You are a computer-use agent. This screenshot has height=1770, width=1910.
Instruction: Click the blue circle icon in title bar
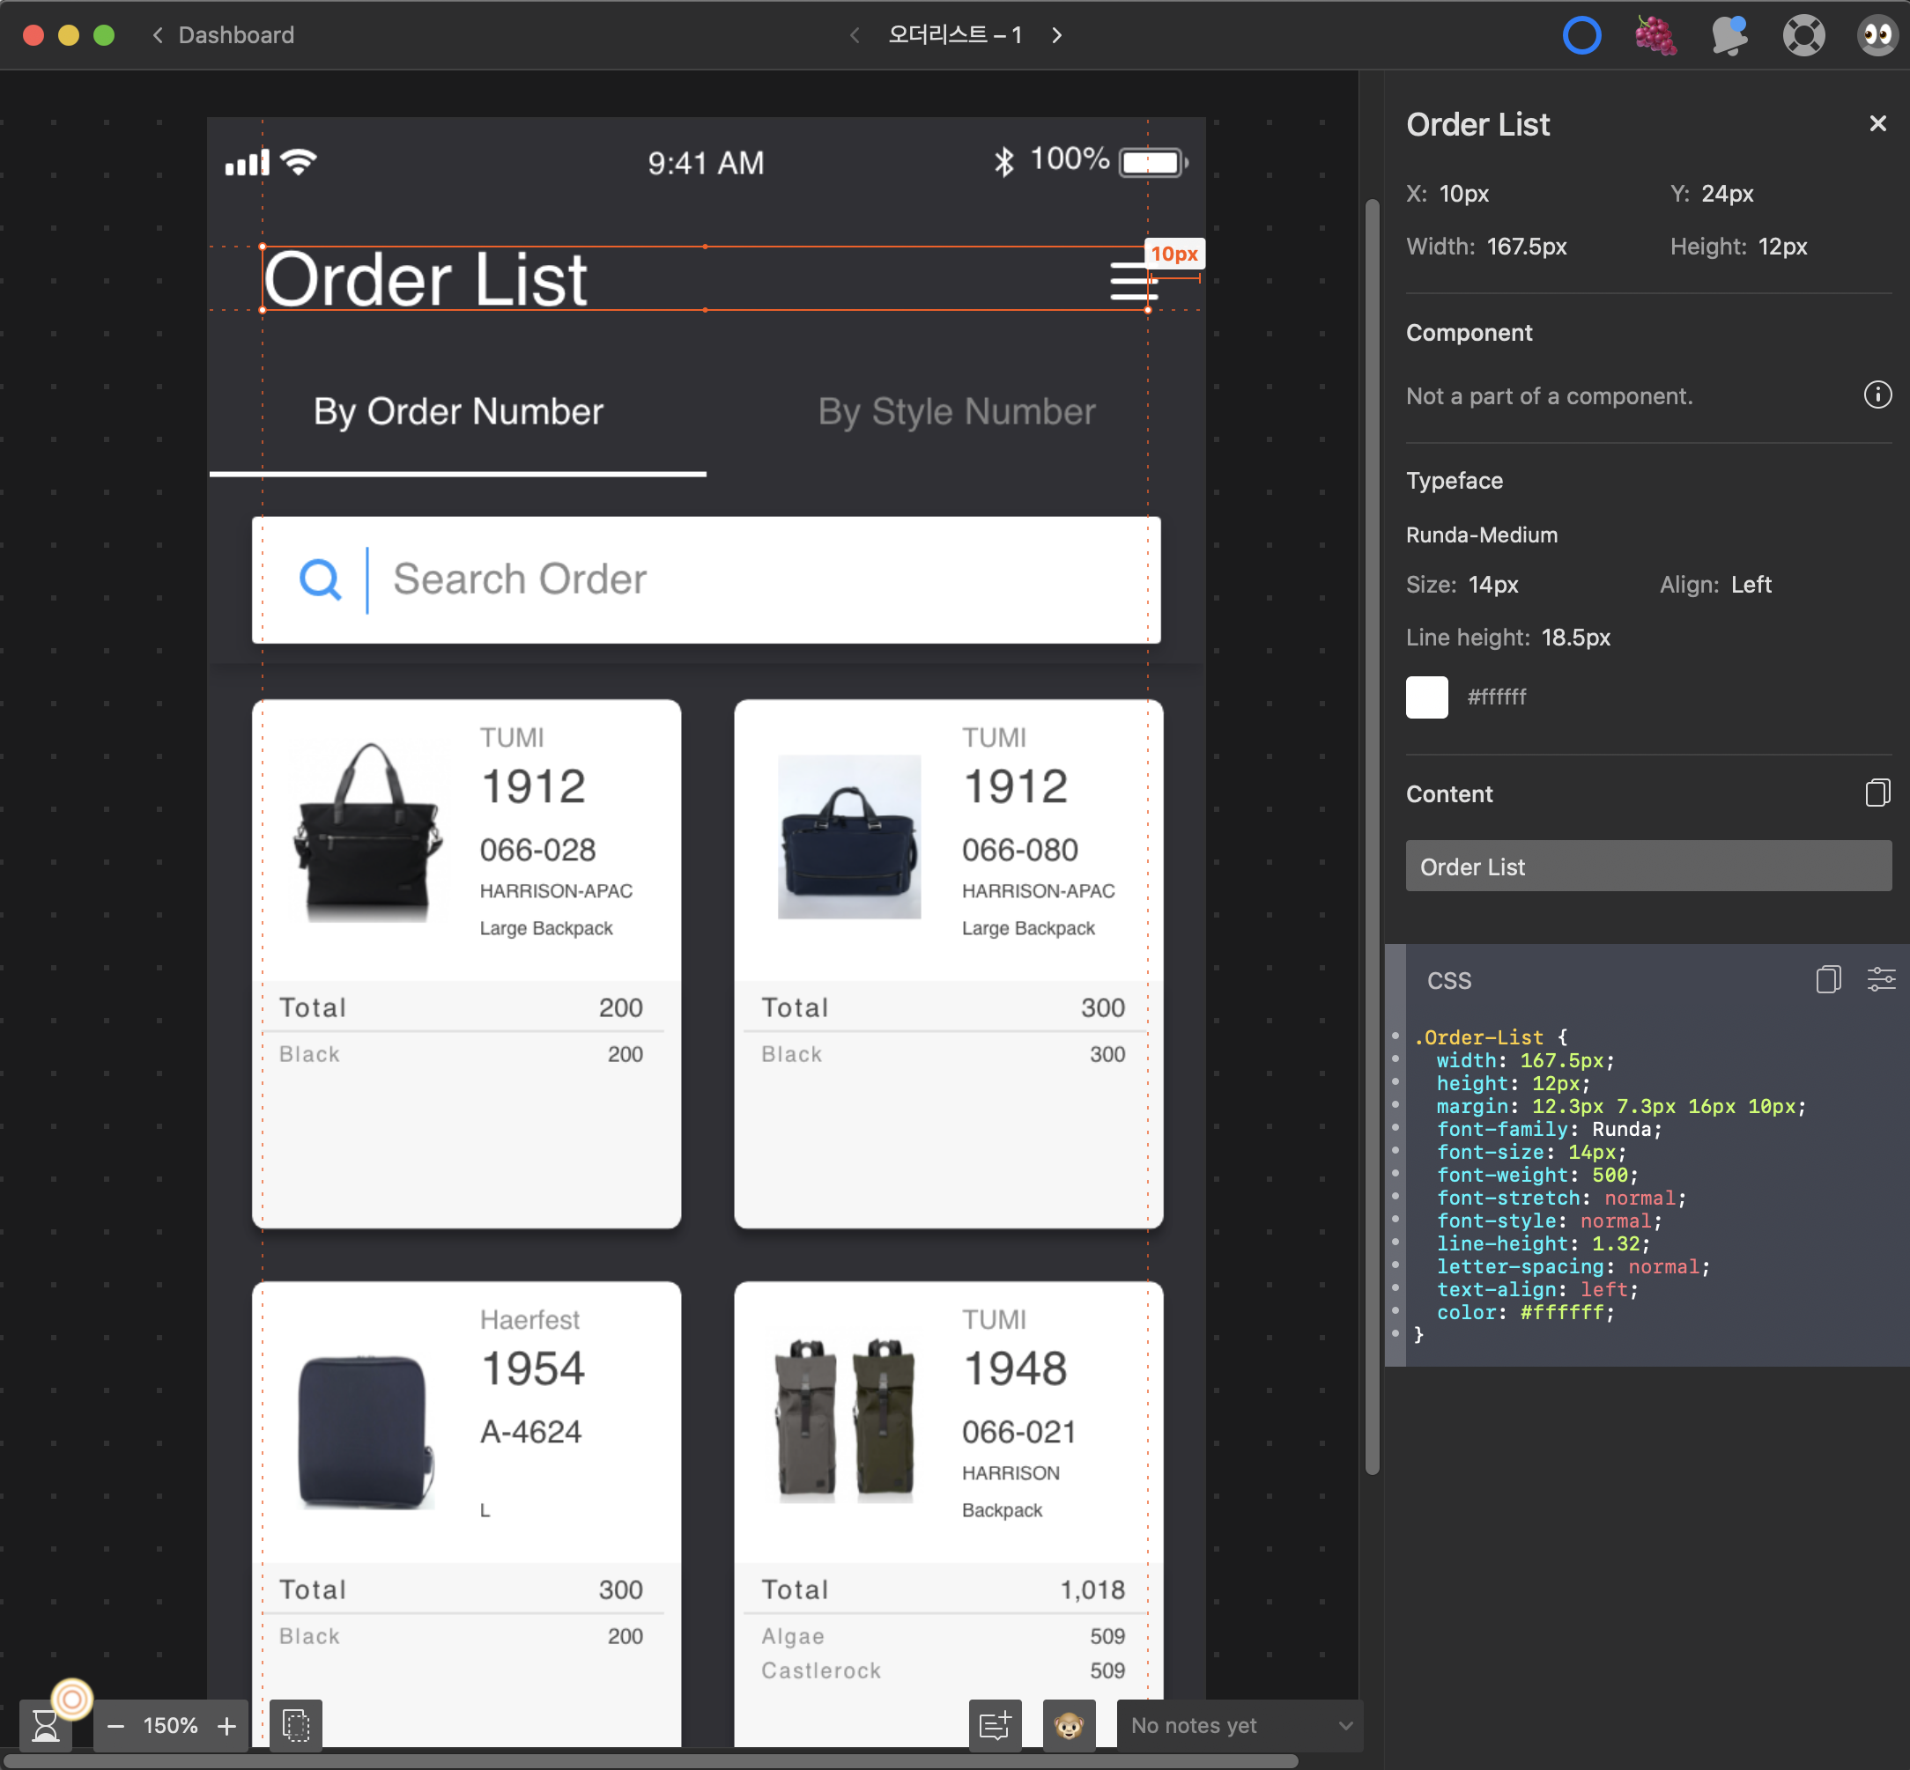[x=1581, y=35]
